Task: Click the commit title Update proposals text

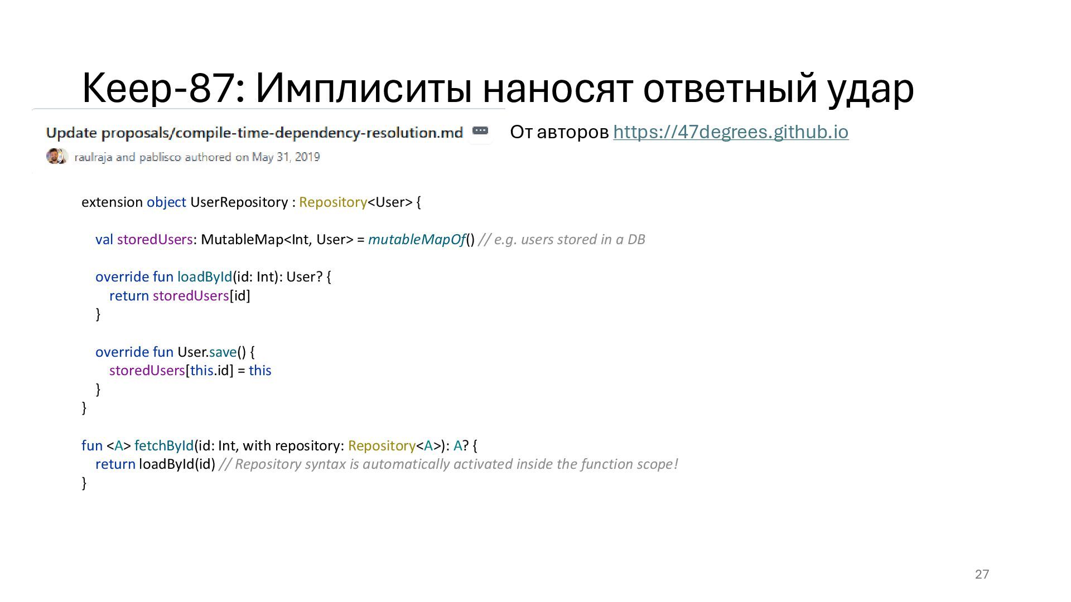Action: (254, 133)
